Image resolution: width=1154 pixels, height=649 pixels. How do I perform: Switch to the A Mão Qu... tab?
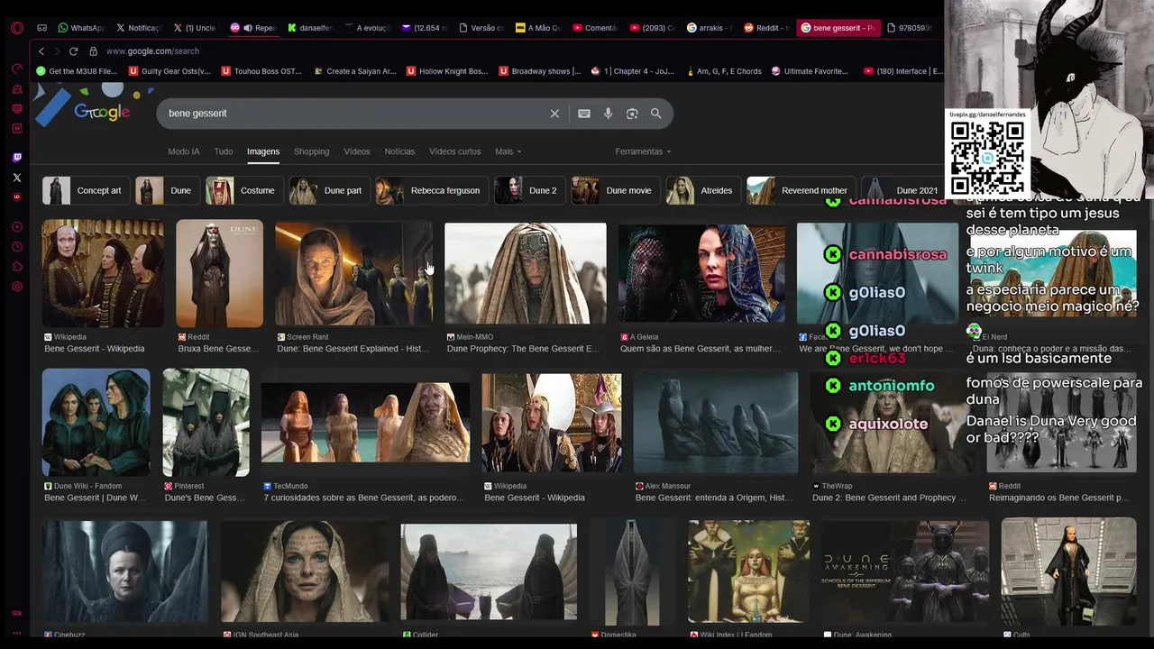tap(538, 28)
